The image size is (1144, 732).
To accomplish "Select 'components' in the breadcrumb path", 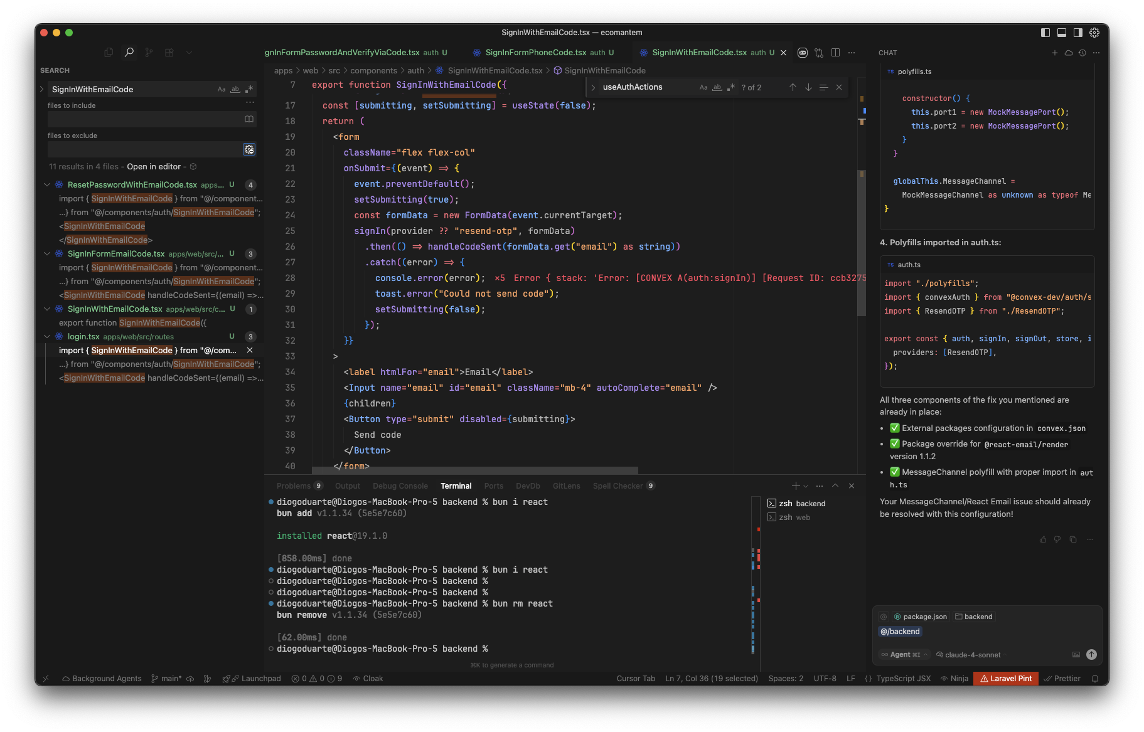I will point(373,70).
